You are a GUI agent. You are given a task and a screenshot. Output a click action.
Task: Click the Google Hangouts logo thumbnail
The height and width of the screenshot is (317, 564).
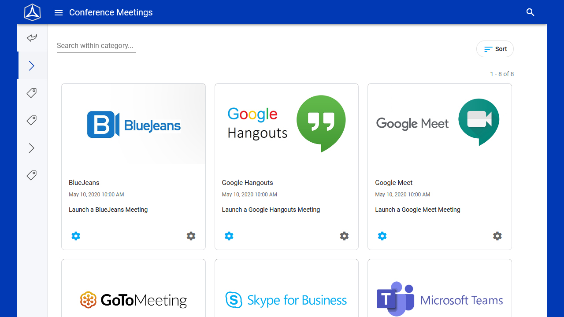click(286, 124)
